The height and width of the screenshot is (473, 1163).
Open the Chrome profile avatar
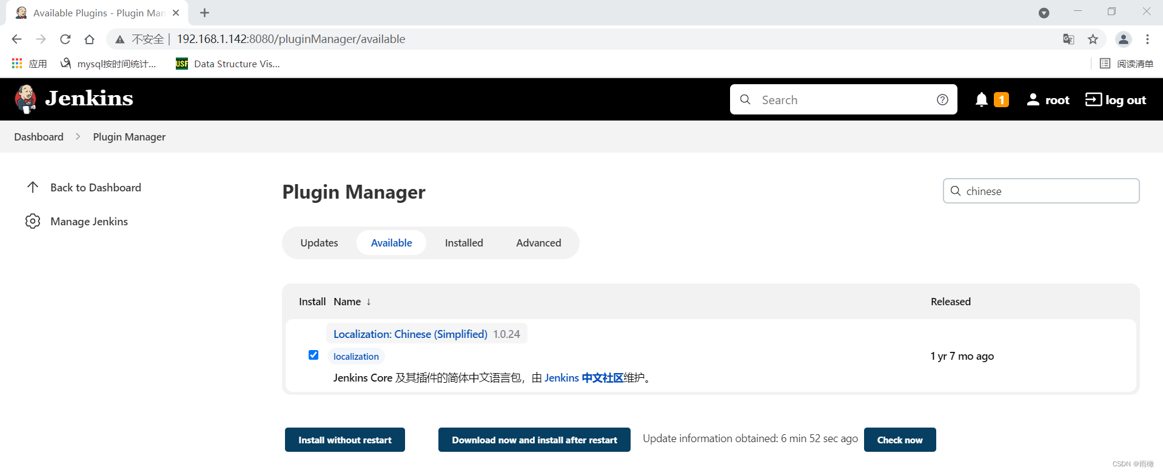tap(1123, 39)
